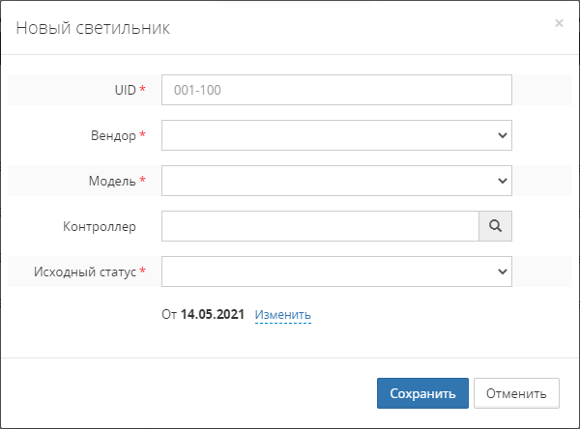Click the Исходный статус label
580x429 pixels.
(x=94, y=272)
